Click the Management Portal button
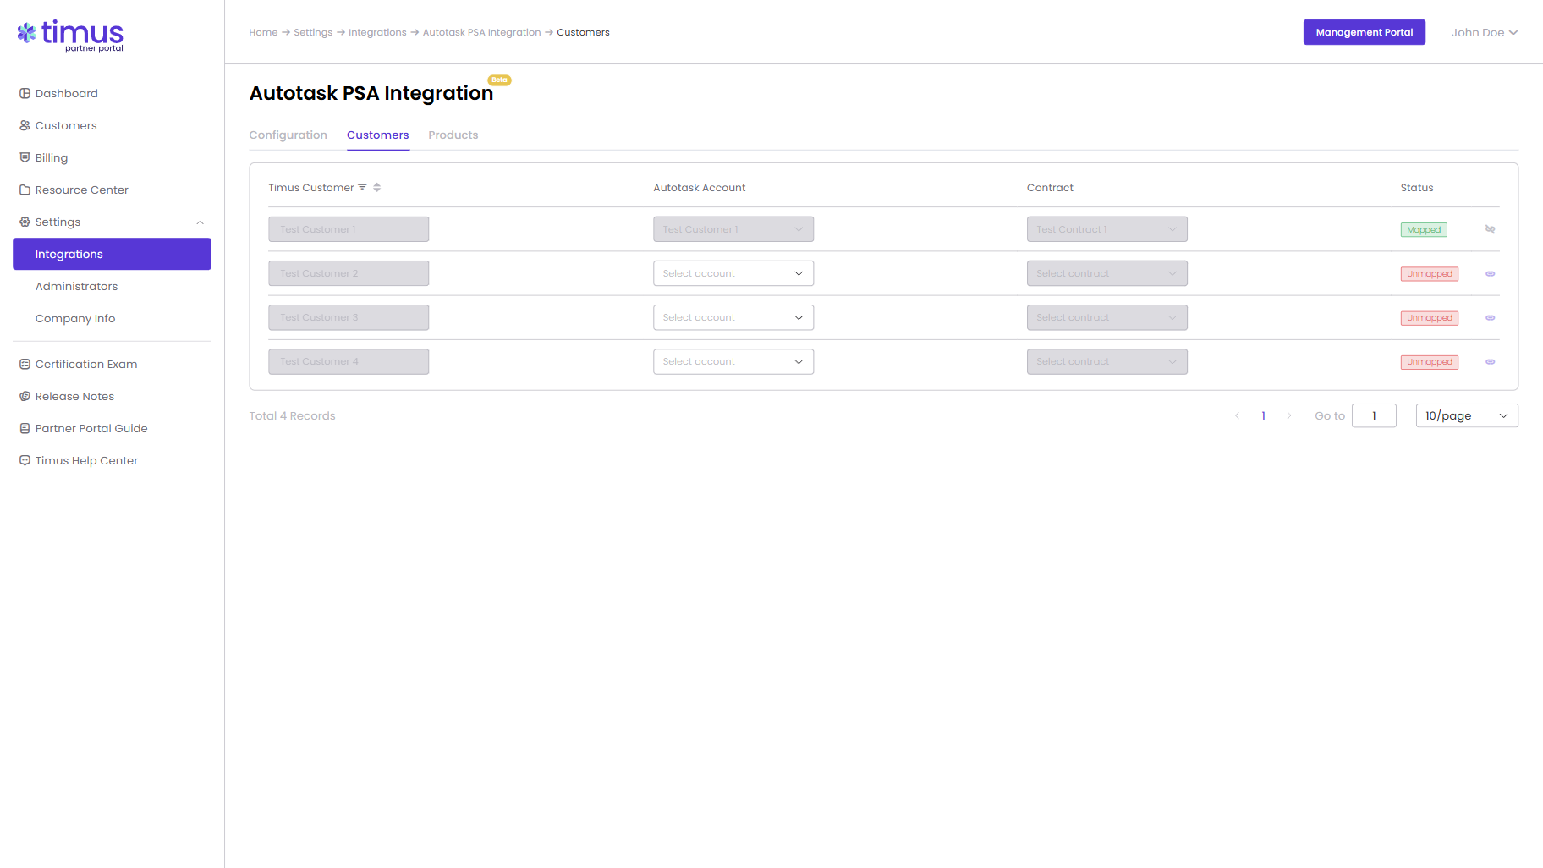The height and width of the screenshot is (868, 1543). pos(1364,32)
